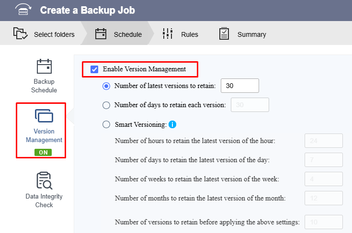Open the Backup Schedule sidebar icon
352x233 pixels.
click(44, 67)
